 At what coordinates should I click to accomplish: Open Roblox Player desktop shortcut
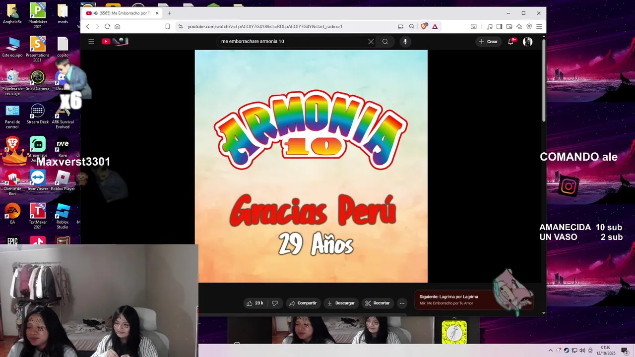(63, 180)
